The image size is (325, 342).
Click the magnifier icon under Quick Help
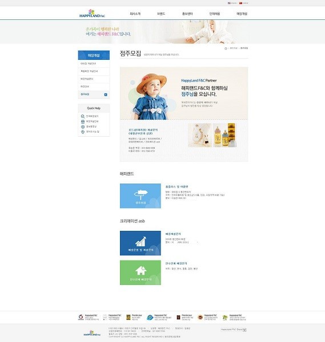pos(83,116)
